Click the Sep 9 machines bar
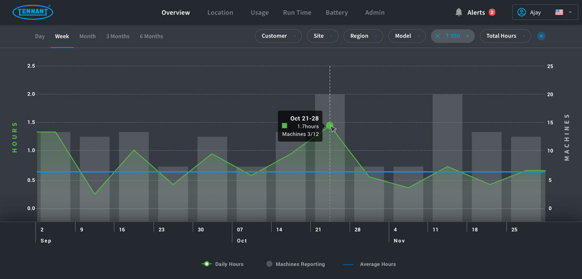582x279 pixels. [95, 179]
